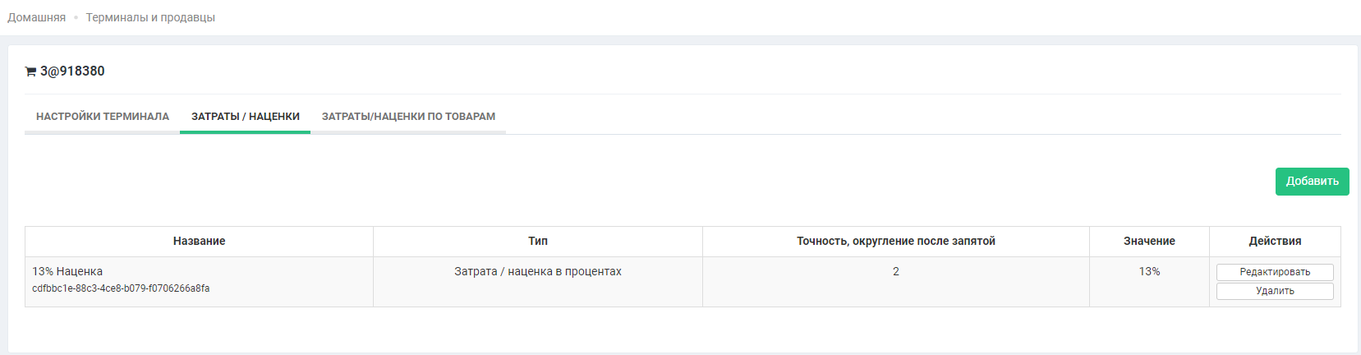The width and height of the screenshot is (1361, 355).
Task: Open the Терминалы и продавцы breadcrumb
Action: (x=150, y=17)
